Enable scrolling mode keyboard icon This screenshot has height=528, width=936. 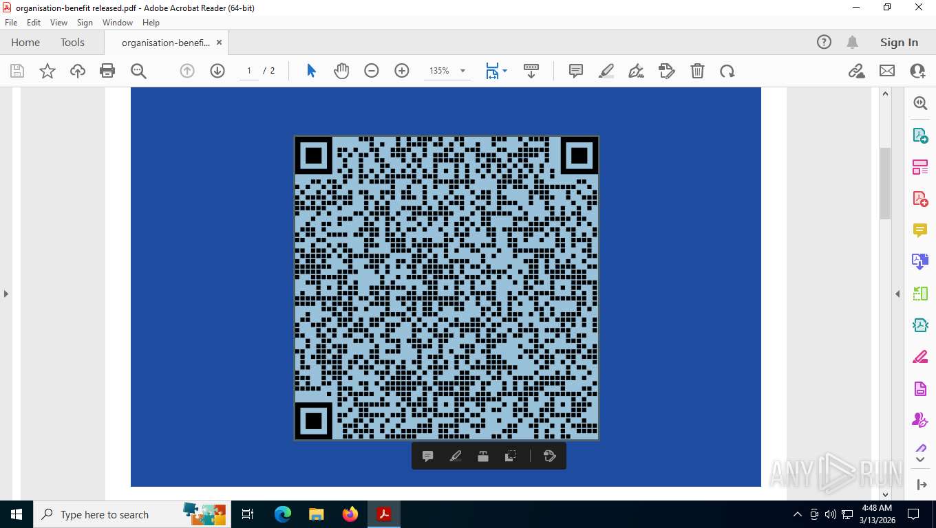pos(531,71)
